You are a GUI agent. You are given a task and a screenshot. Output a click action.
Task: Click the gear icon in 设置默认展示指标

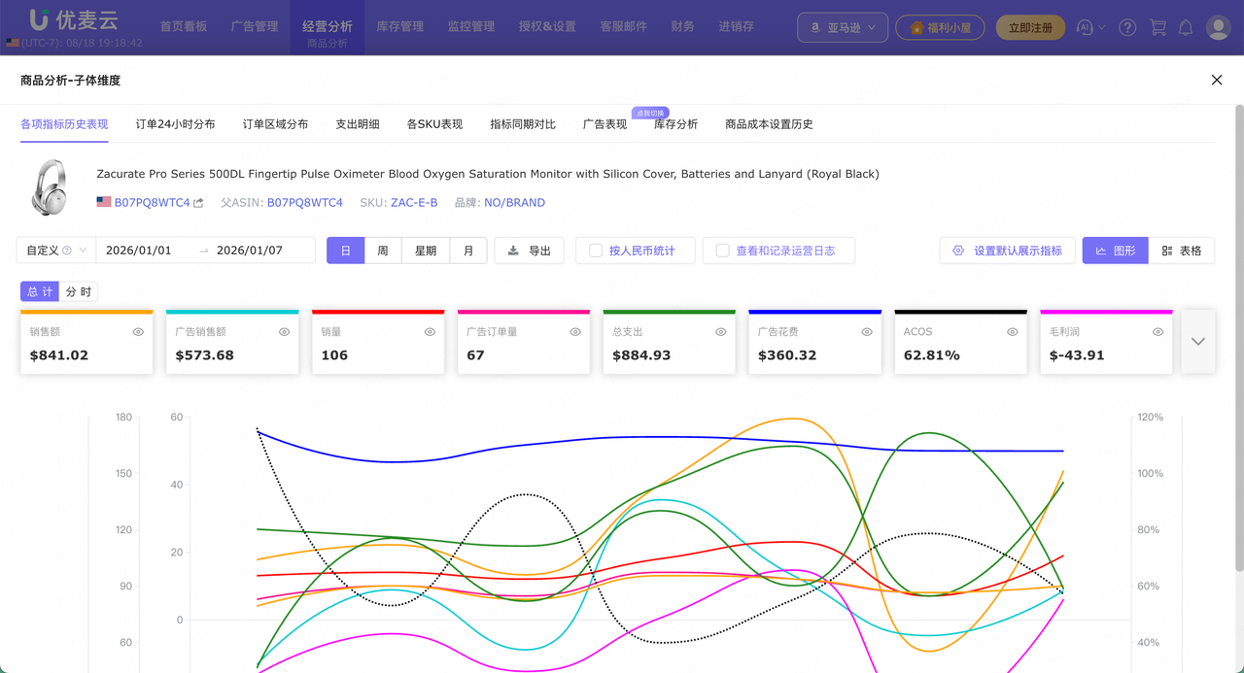point(958,251)
